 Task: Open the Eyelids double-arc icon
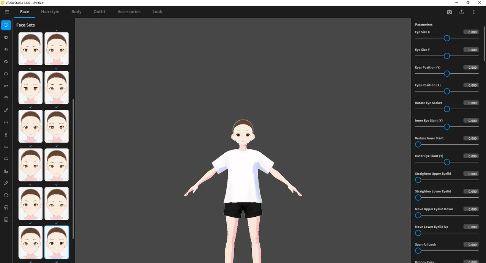[x=6, y=98]
